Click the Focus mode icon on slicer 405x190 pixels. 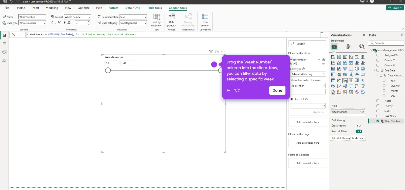tap(217, 52)
